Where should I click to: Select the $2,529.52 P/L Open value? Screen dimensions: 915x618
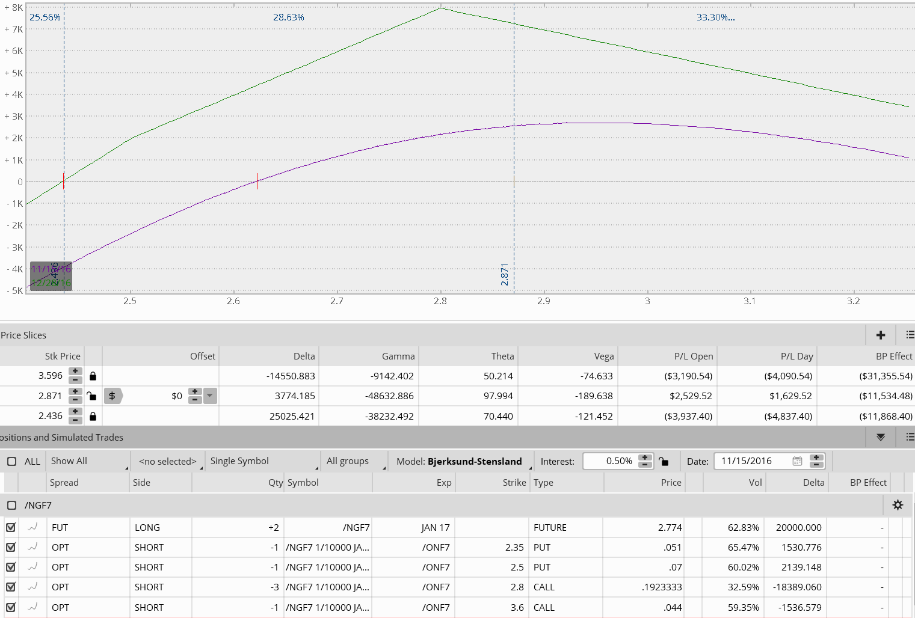pyautogui.click(x=691, y=396)
